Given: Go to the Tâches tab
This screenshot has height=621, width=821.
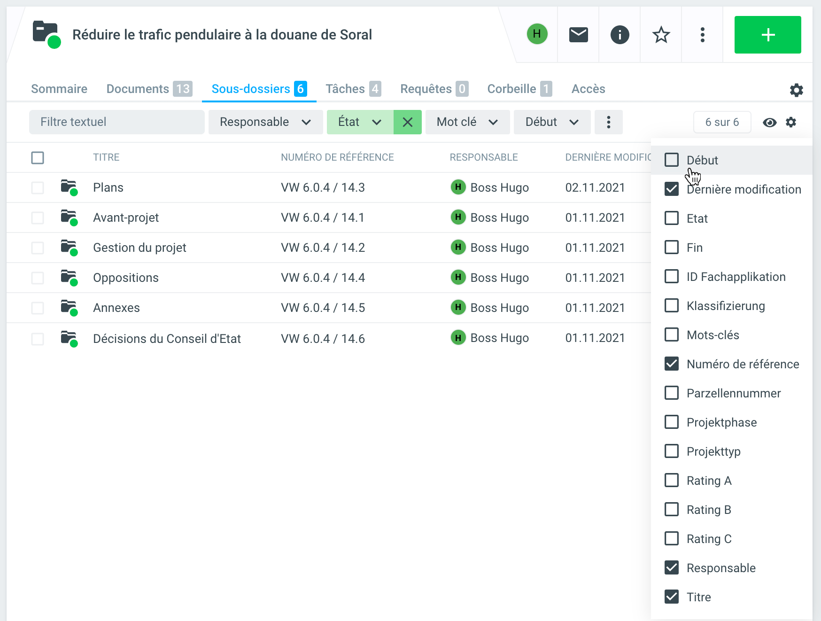Looking at the screenshot, I should tap(353, 89).
